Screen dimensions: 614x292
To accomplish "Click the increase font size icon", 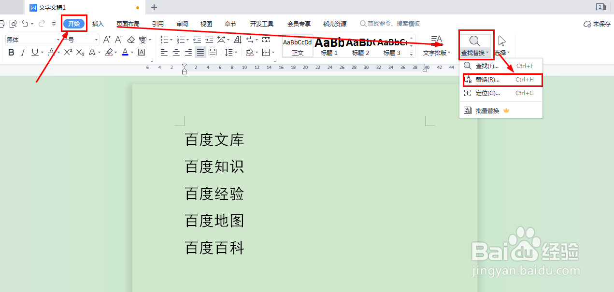I will 107,40.
